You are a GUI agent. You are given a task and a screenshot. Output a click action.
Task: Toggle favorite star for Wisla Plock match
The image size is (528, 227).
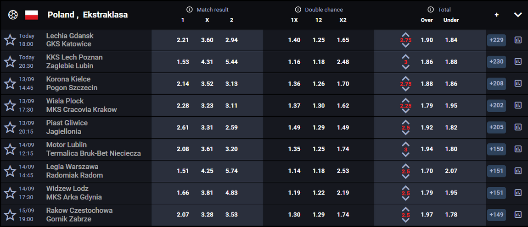(10, 105)
